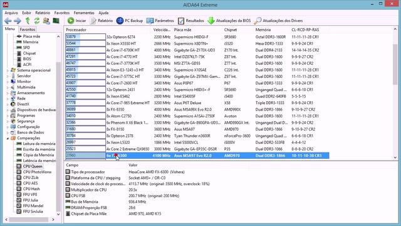Collapse the Comparações node
Screen dimensions: 401x226
tap(8, 138)
